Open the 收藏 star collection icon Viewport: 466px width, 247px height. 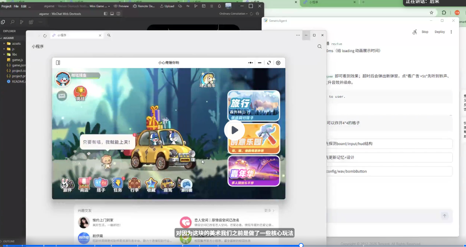click(151, 185)
